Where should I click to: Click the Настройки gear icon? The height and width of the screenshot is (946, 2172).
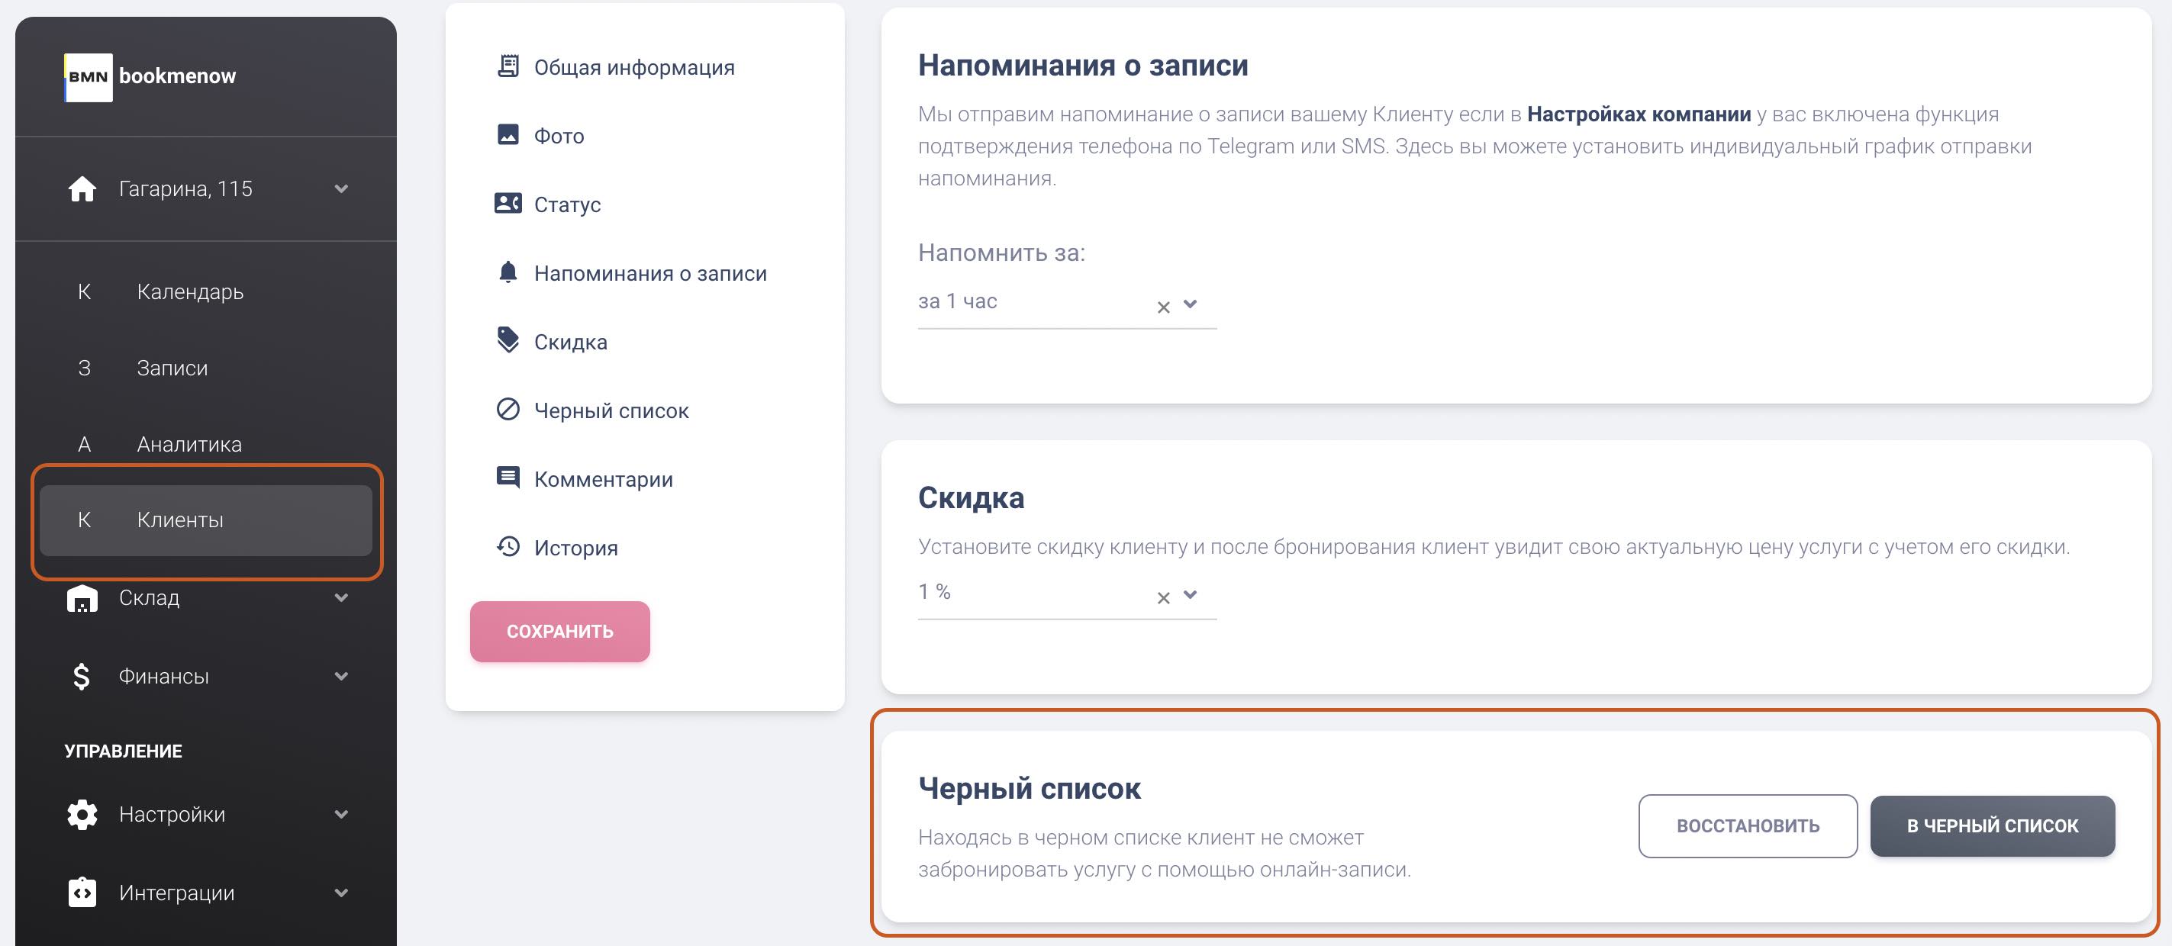82,815
